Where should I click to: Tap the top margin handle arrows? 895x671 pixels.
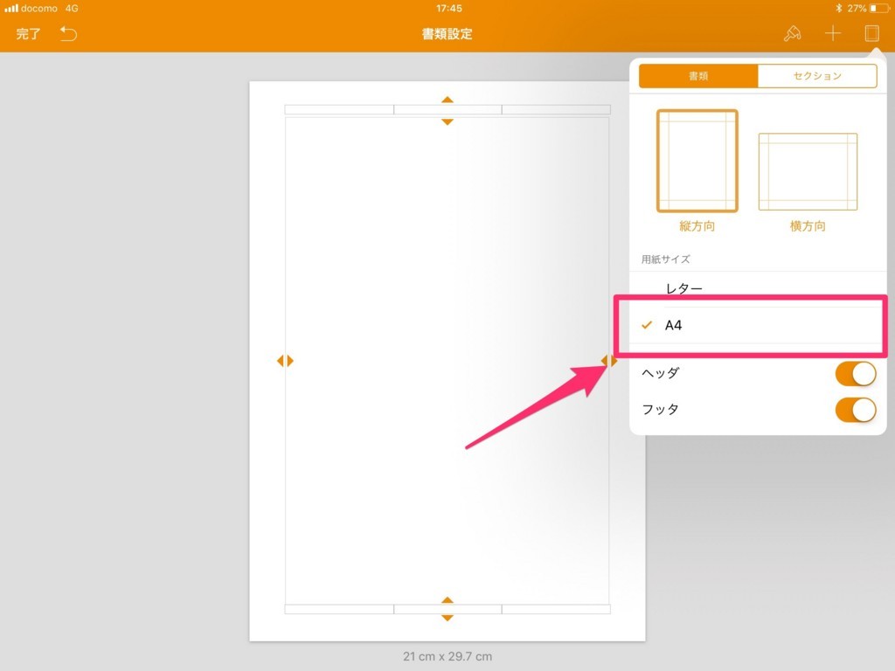(x=447, y=111)
